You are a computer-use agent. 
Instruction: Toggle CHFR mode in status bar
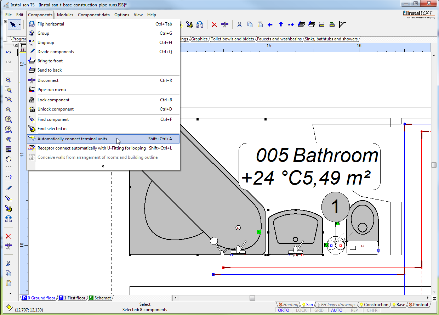[x=372, y=310]
